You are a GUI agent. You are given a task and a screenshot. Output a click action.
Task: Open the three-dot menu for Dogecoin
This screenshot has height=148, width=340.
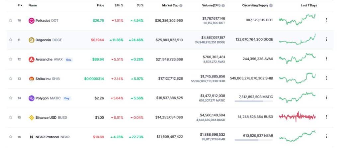coord(326,39)
